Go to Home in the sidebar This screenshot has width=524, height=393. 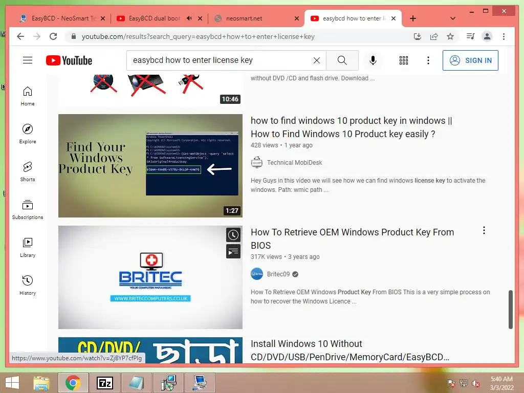28,96
